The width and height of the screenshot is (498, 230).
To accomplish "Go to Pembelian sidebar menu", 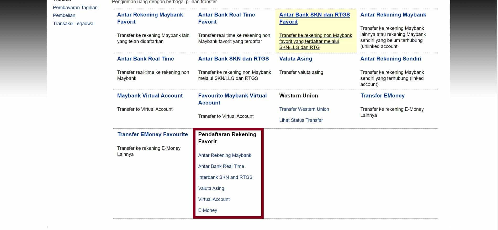I will click(64, 15).
